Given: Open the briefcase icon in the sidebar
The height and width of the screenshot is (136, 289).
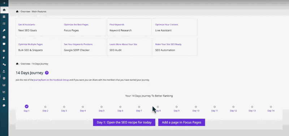Looking at the screenshot, I should tap(4, 37).
